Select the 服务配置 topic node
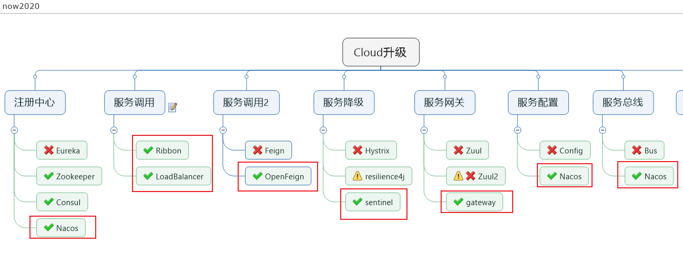 pyautogui.click(x=538, y=103)
